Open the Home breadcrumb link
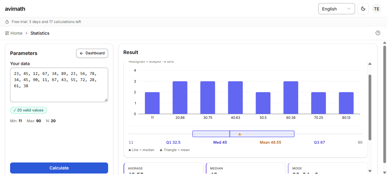This screenshot has height=175, width=387. [x=16, y=33]
